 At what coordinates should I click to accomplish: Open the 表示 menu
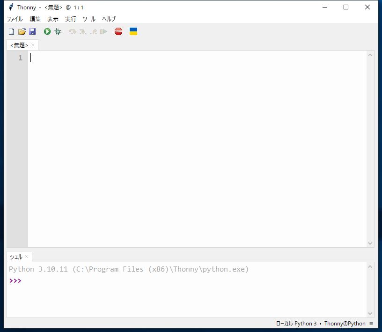tap(52, 19)
